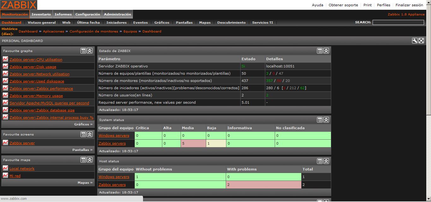Open Favourite screens menu icon
The image size is (431, 202).
click(x=83, y=134)
